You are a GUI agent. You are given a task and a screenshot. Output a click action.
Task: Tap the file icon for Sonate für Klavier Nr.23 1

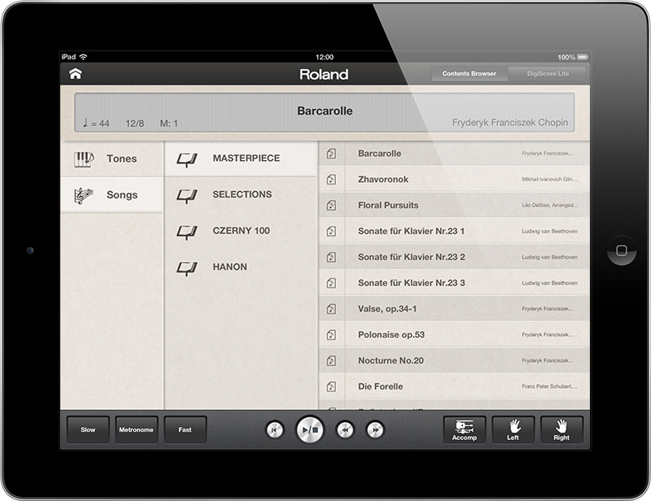coord(331,231)
